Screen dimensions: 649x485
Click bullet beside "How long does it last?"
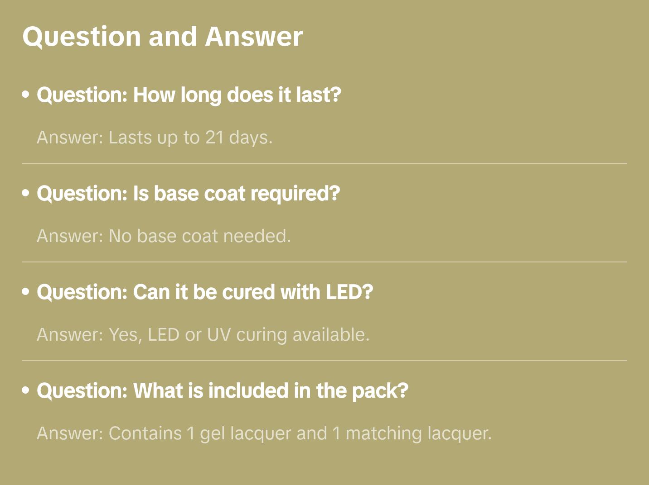[26, 95]
